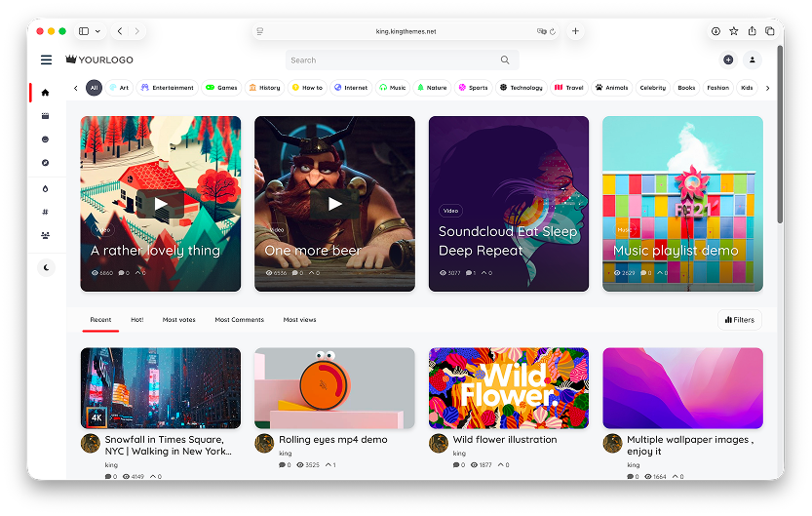Toggle the Safari sidebar button
This screenshot has width=812, height=516.
84,31
